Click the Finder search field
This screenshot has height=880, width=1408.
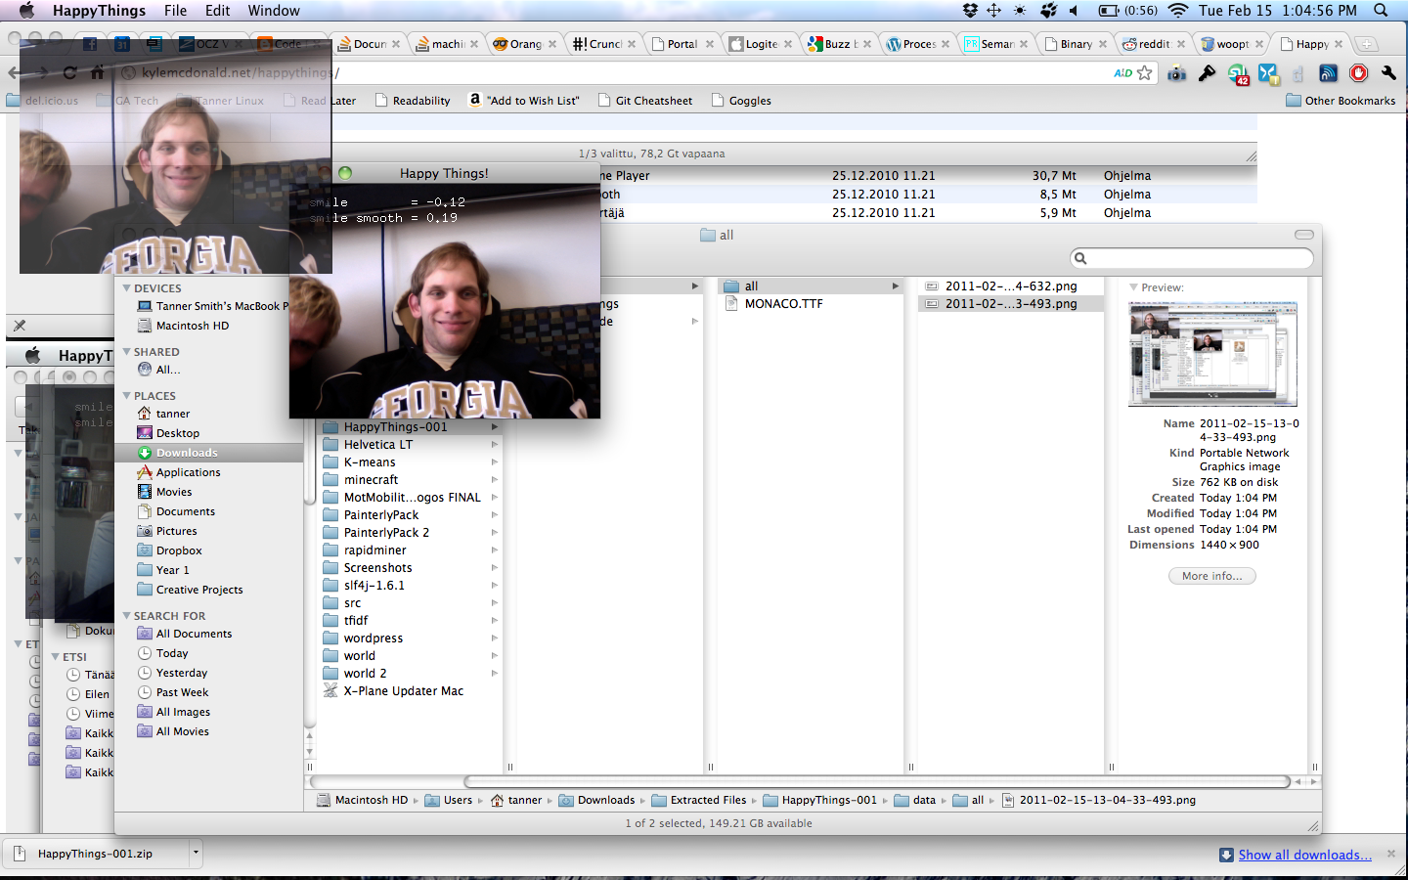pos(1193,258)
